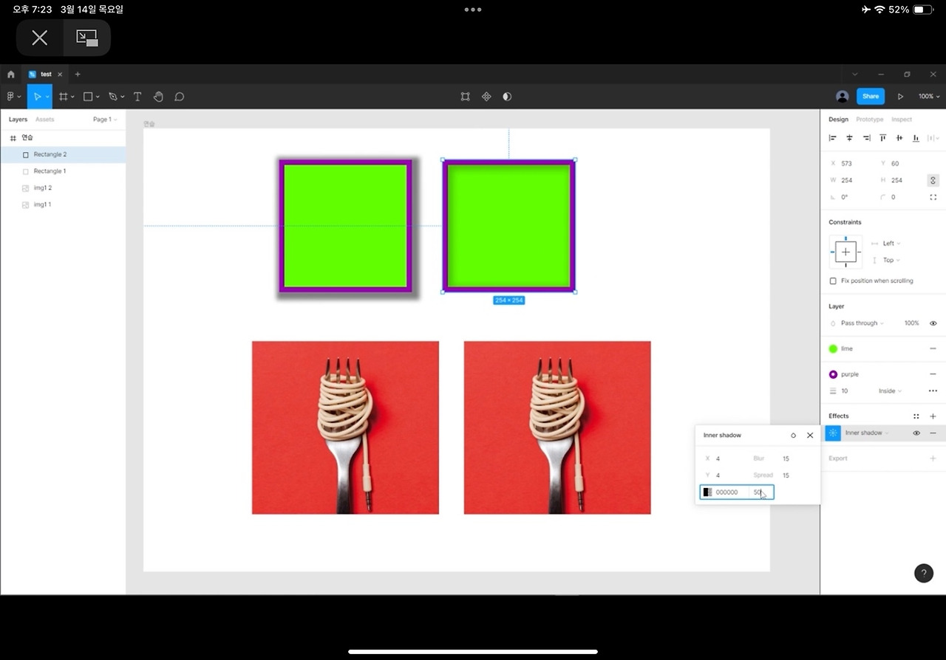Click Align bottom icon
Viewport: 946px width, 660px height.
point(916,138)
